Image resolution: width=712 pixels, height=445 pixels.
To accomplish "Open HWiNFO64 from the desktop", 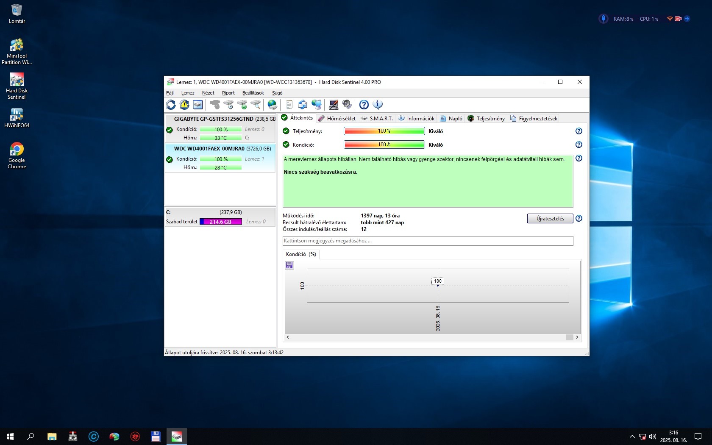I will 17,117.
